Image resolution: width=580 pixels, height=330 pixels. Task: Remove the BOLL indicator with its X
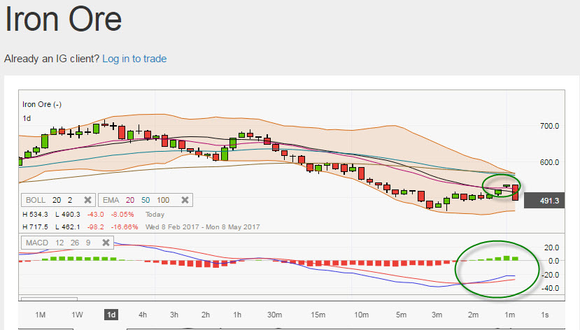tap(87, 200)
